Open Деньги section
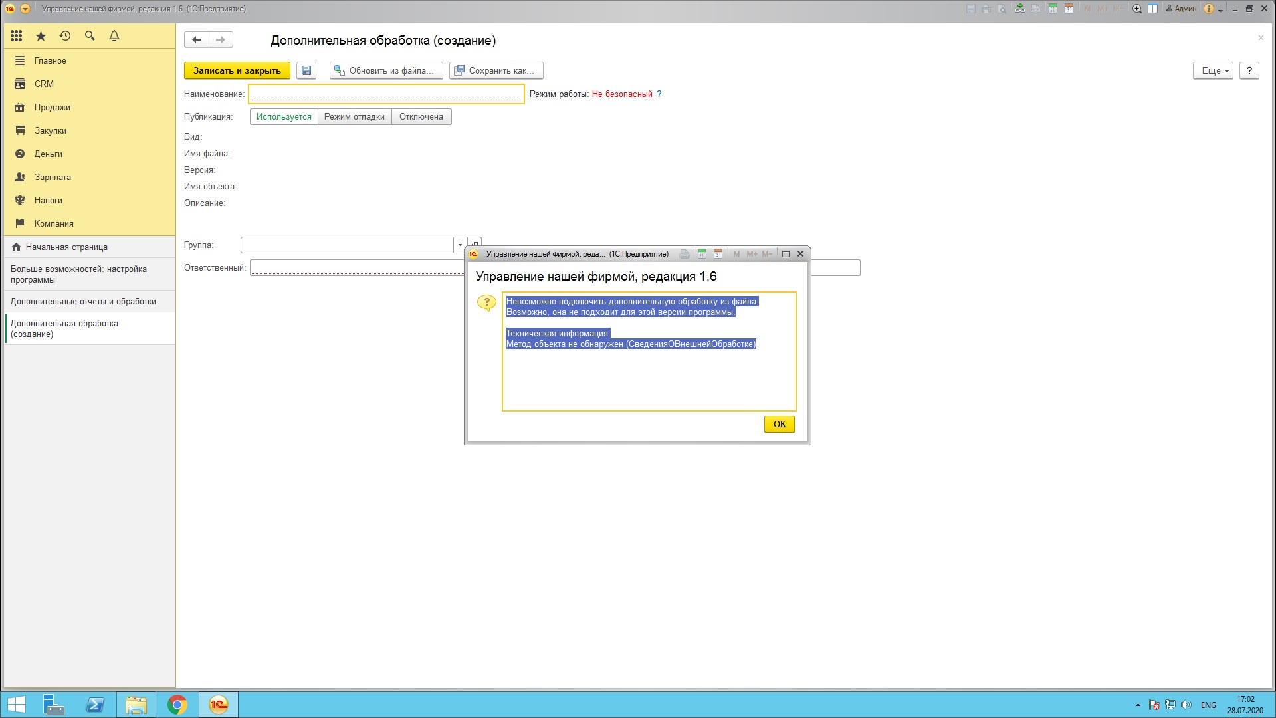 pyautogui.click(x=89, y=154)
